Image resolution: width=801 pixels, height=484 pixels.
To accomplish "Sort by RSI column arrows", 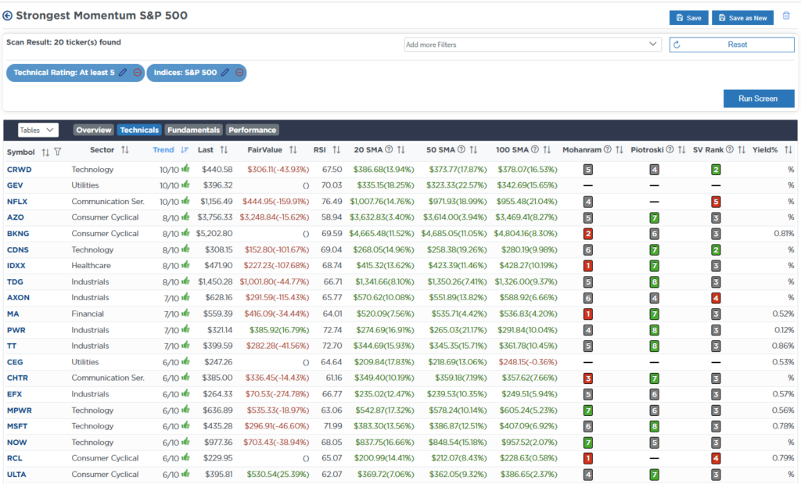I will tap(336, 150).
